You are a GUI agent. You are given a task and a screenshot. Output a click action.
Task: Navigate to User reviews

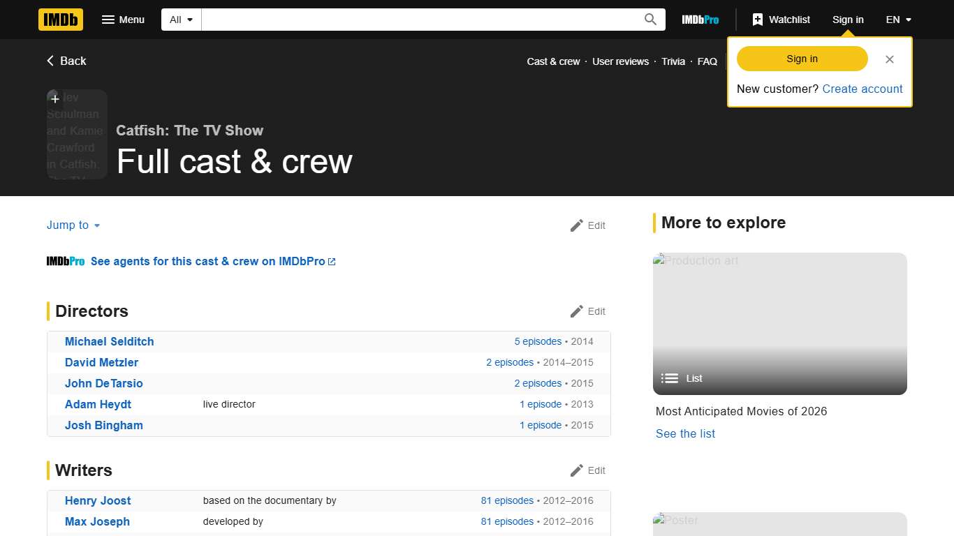620,61
